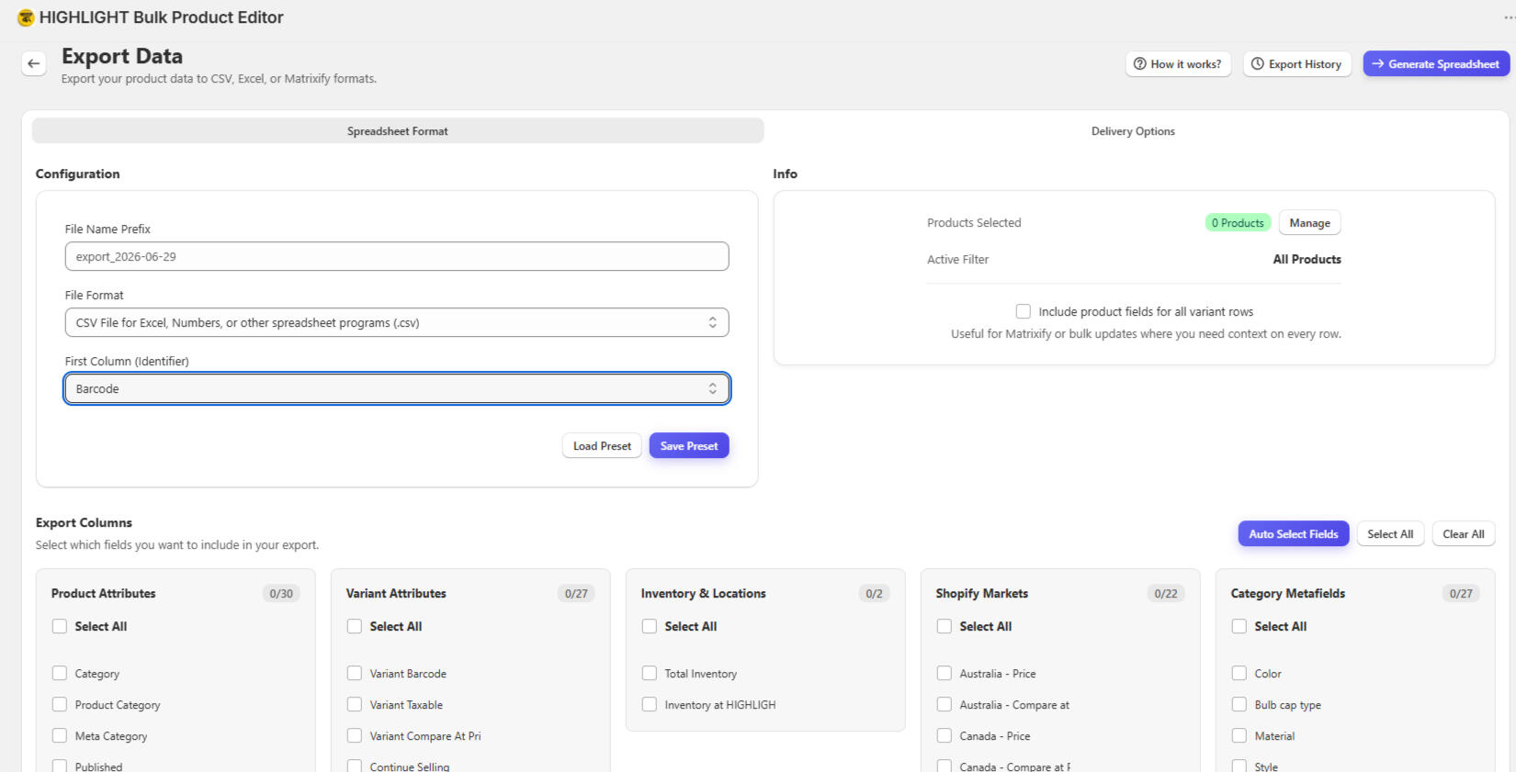This screenshot has width=1516, height=772.
Task: Click the 0/27 Variant Attributes counter
Action: point(576,594)
